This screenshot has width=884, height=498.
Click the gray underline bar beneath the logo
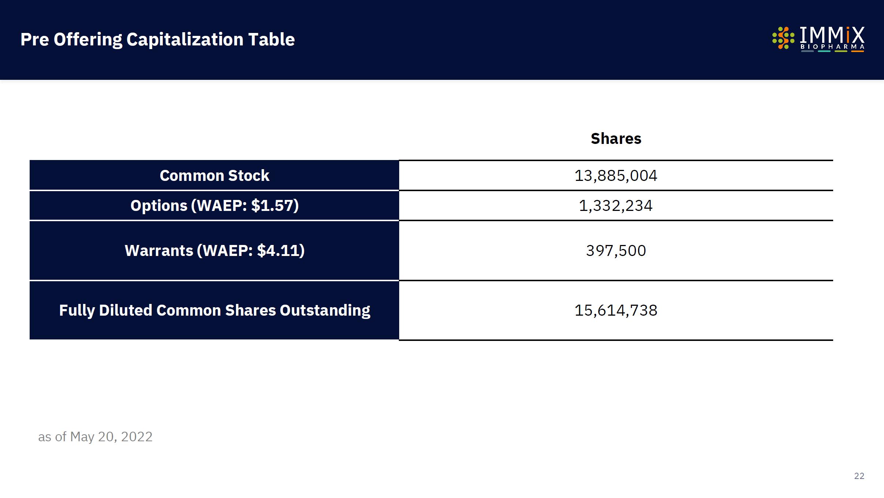pyautogui.click(x=808, y=51)
